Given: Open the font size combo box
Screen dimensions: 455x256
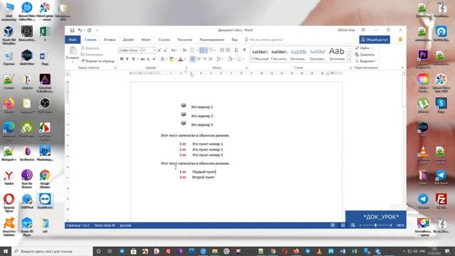Looking at the screenshot, I should [149, 50].
